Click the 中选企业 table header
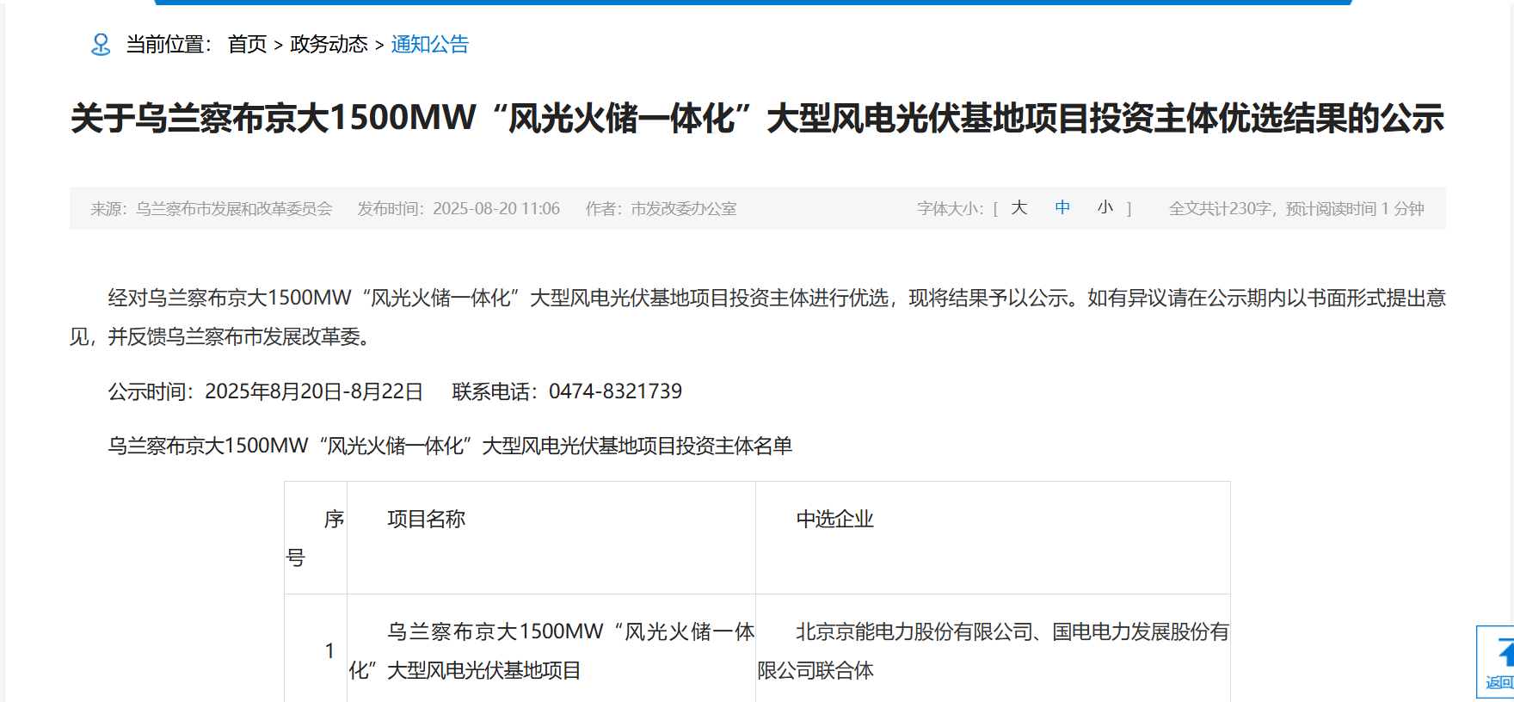The width and height of the screenshot is (1514, 702). 834,519
